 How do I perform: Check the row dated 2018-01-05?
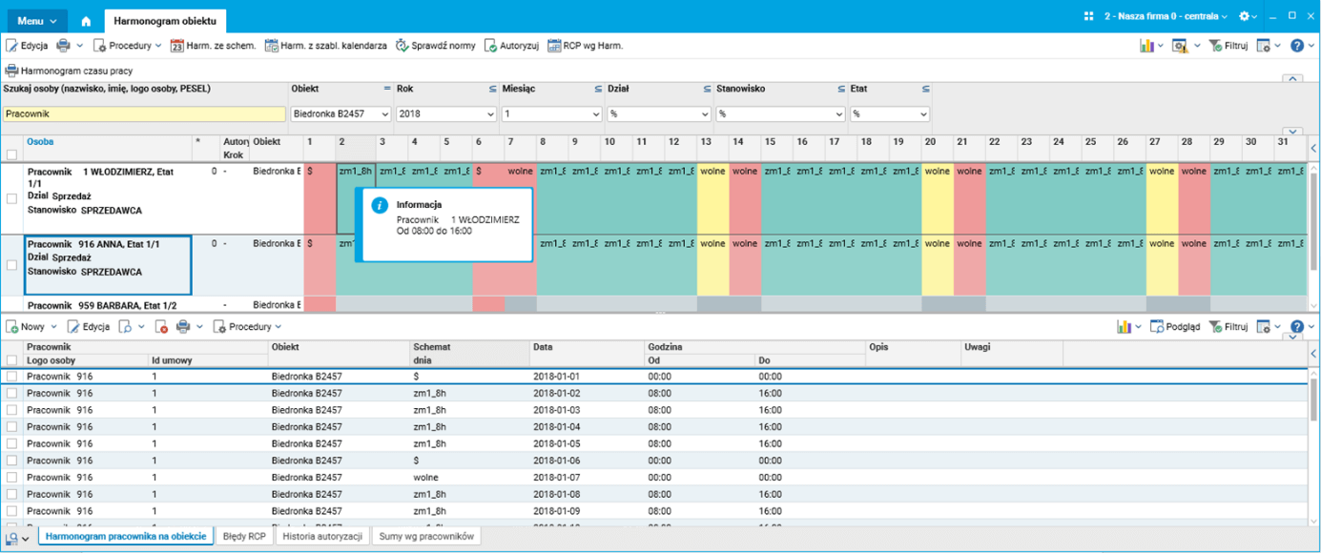coord(11,443)
